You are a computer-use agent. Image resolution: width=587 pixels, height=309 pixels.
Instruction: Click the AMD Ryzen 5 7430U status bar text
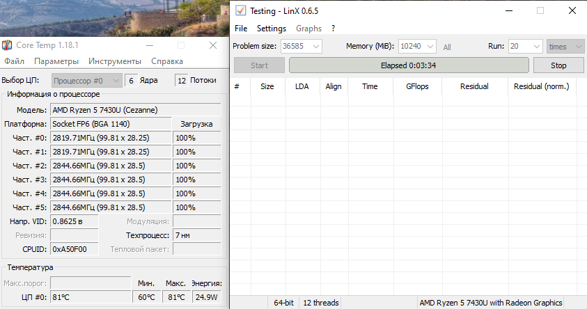click(x=490, y=303)
